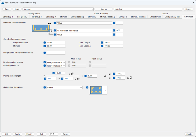The height and width of the screenshot is (137, 196).
Task: Click Longitudinal bars 25.00 field
Action: (56, 42)
